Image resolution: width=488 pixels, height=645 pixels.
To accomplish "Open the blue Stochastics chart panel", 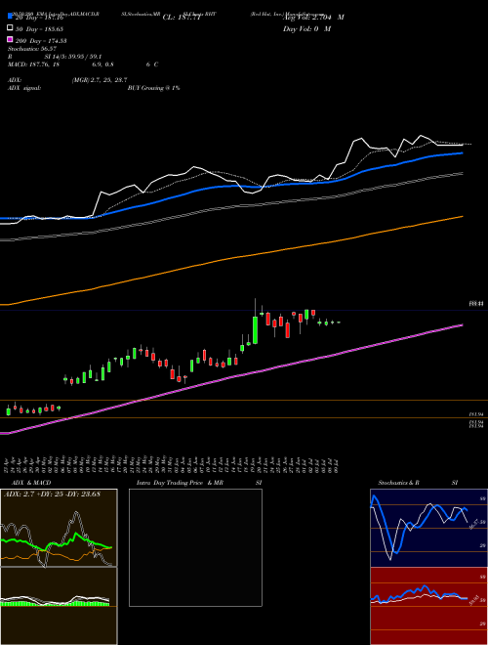I will pos(428,528).
